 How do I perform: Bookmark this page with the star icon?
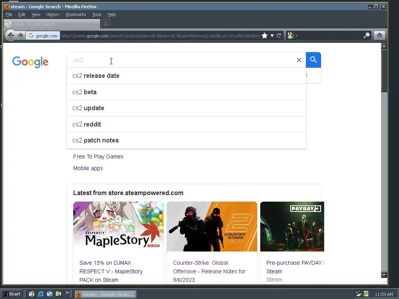[x=265, y=35]
